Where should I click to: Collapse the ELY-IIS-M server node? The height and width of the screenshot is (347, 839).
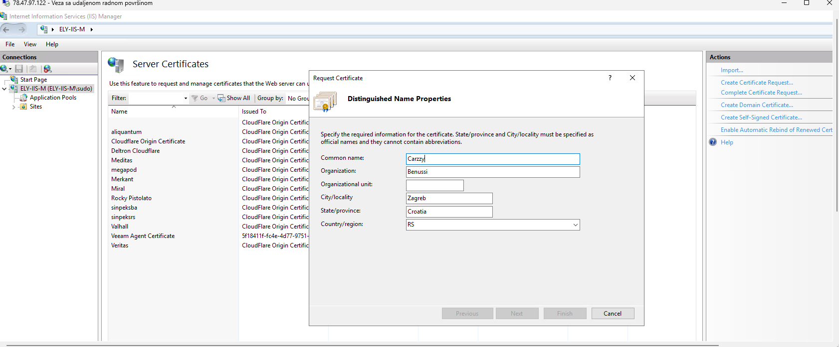(4, 89)
